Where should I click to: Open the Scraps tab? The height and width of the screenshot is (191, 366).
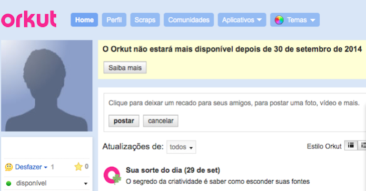pyautogui.click(x=145, y=20)
